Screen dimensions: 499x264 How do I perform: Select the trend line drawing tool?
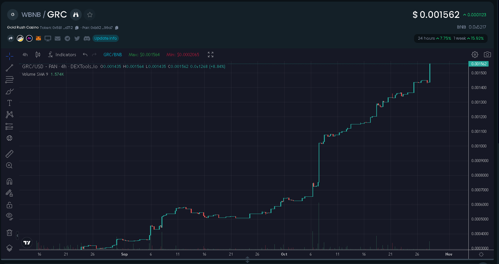tap(9, 68)
